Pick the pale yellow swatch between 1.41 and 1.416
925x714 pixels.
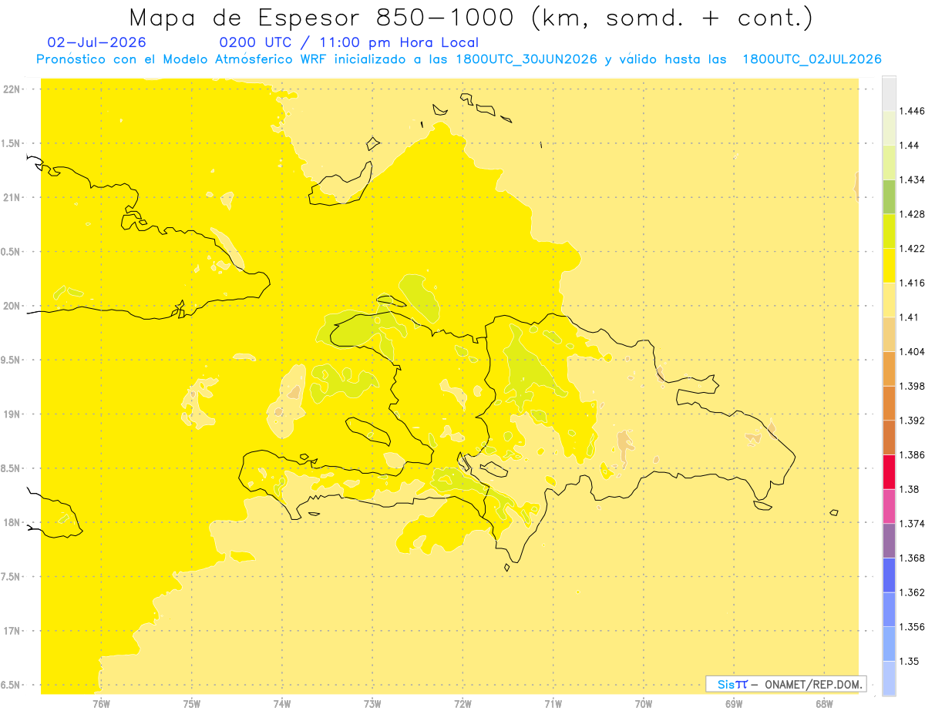889,300
